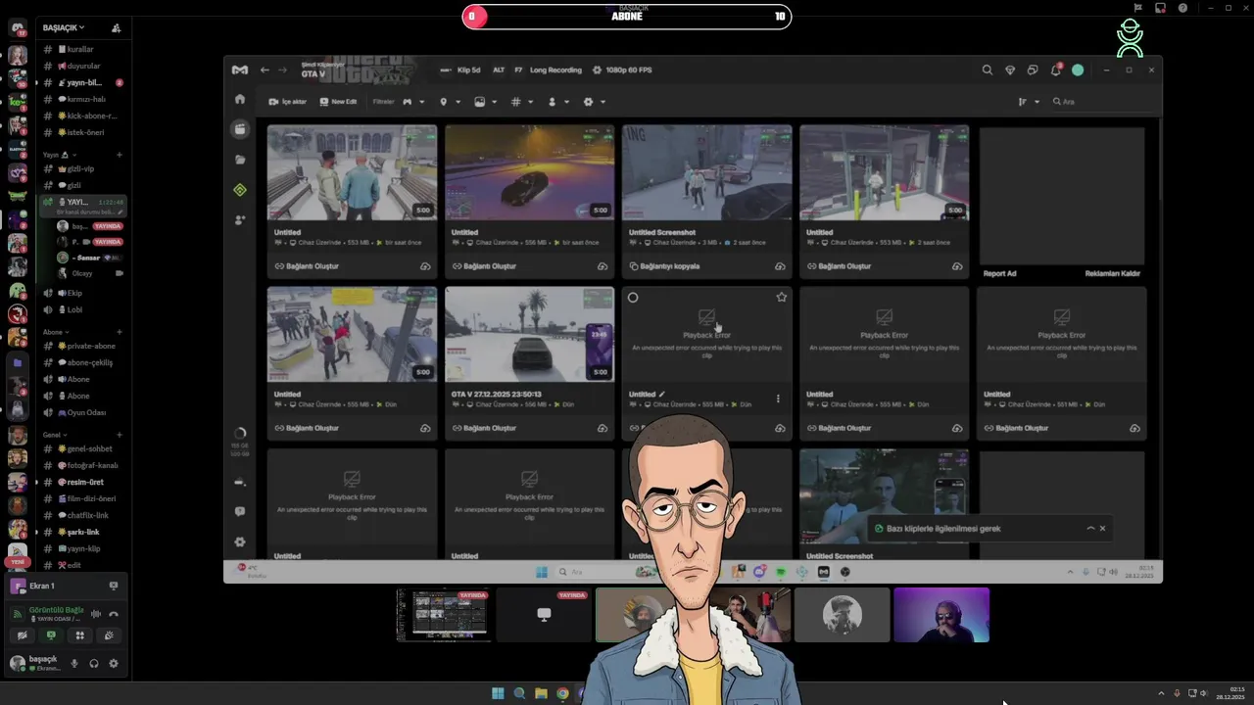Viewport: 1254px width, 705px height.
Task: Open Windows Start button on taskbar
Action: coord(498,693)
